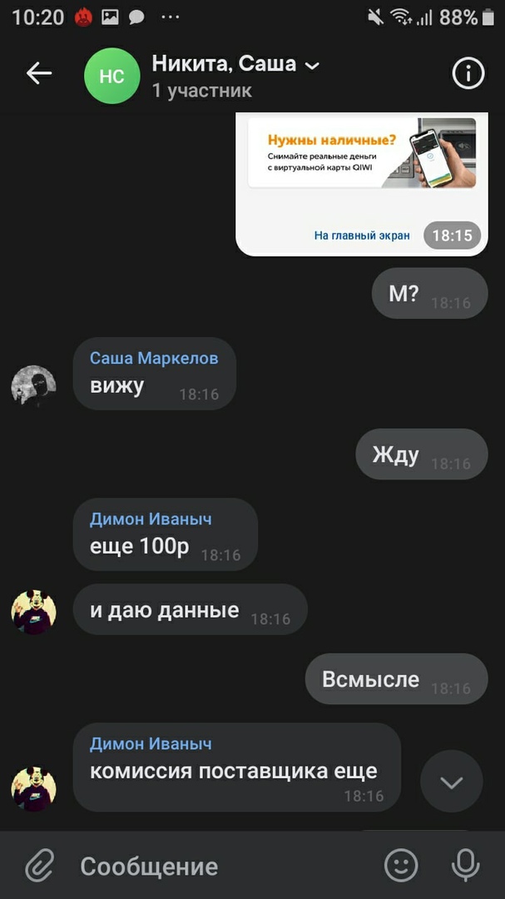The height and width of the screenshot is (899, 505).
Task: Tap the green НС chat avatar
Action: (x=111, y=76)
